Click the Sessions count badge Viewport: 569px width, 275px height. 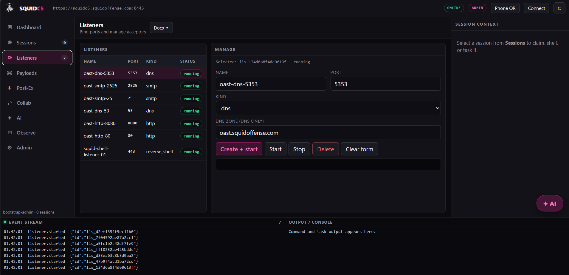pyautogui.click(x=65, y=43)
